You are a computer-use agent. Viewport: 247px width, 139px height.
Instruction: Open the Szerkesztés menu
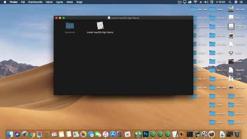pyautogui.click(x=35, y=2)
